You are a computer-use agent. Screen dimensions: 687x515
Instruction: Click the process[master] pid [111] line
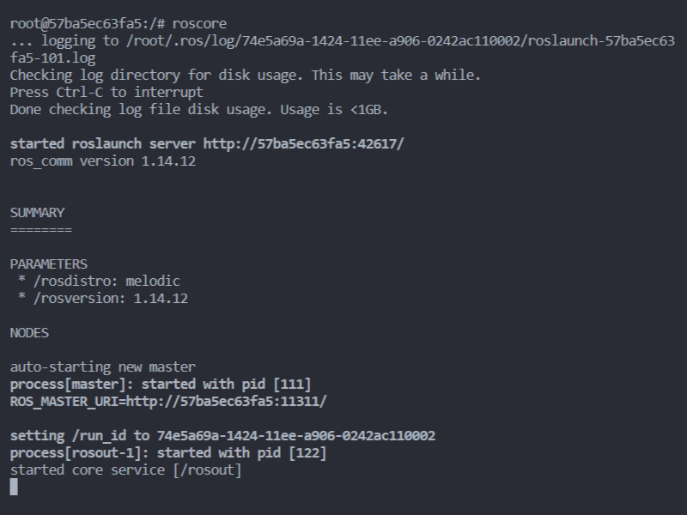coord(161,385)
